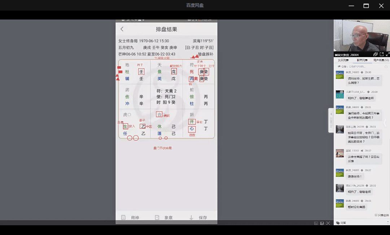This screenshot has width=390, height=235.
Task: Save chart with 保存 download icon
Action: coord(191,218)
